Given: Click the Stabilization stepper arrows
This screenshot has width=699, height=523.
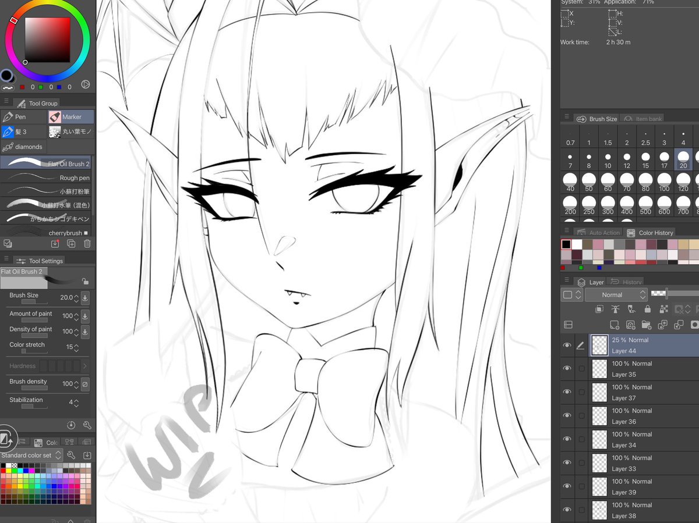Looking at the screenshot, I should tap(77, 403).
